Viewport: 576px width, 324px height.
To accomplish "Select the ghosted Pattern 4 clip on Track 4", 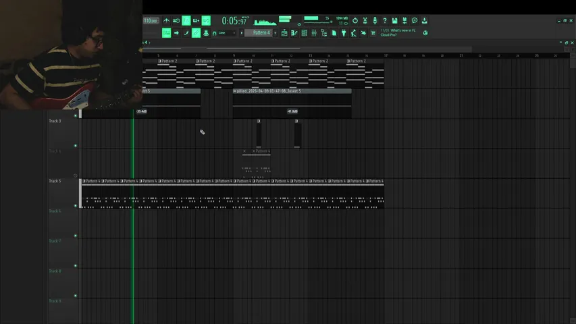I will coord(257,163).
